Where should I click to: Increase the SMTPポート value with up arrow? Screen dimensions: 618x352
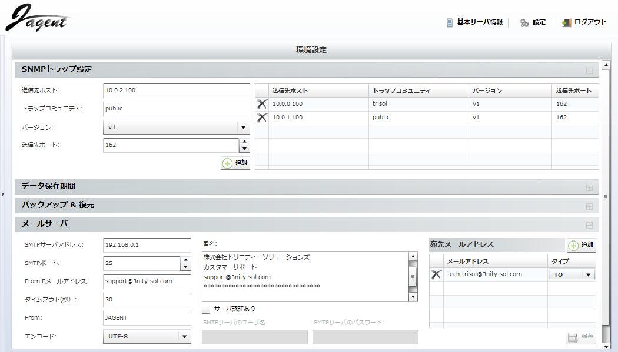(x=186, y=260)
